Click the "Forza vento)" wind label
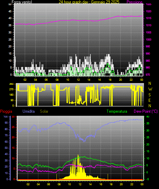159x189 pixels. [22, 2]
